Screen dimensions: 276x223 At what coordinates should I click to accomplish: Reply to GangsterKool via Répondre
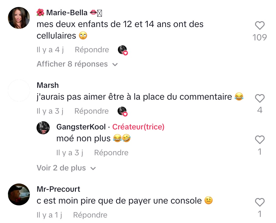[111, 153]
